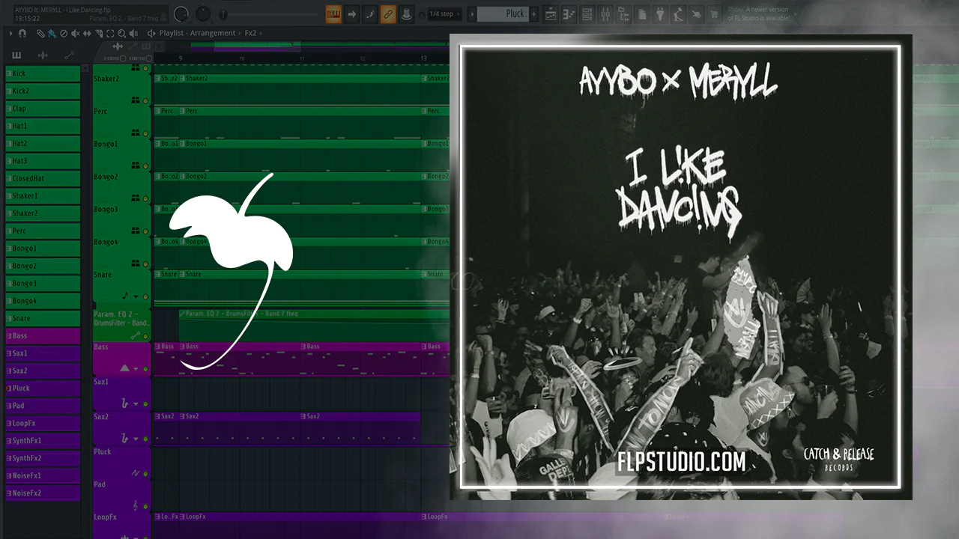Switch picker to automation clips tab
Viewport: 959px width, 539px height.
point(69,55)
